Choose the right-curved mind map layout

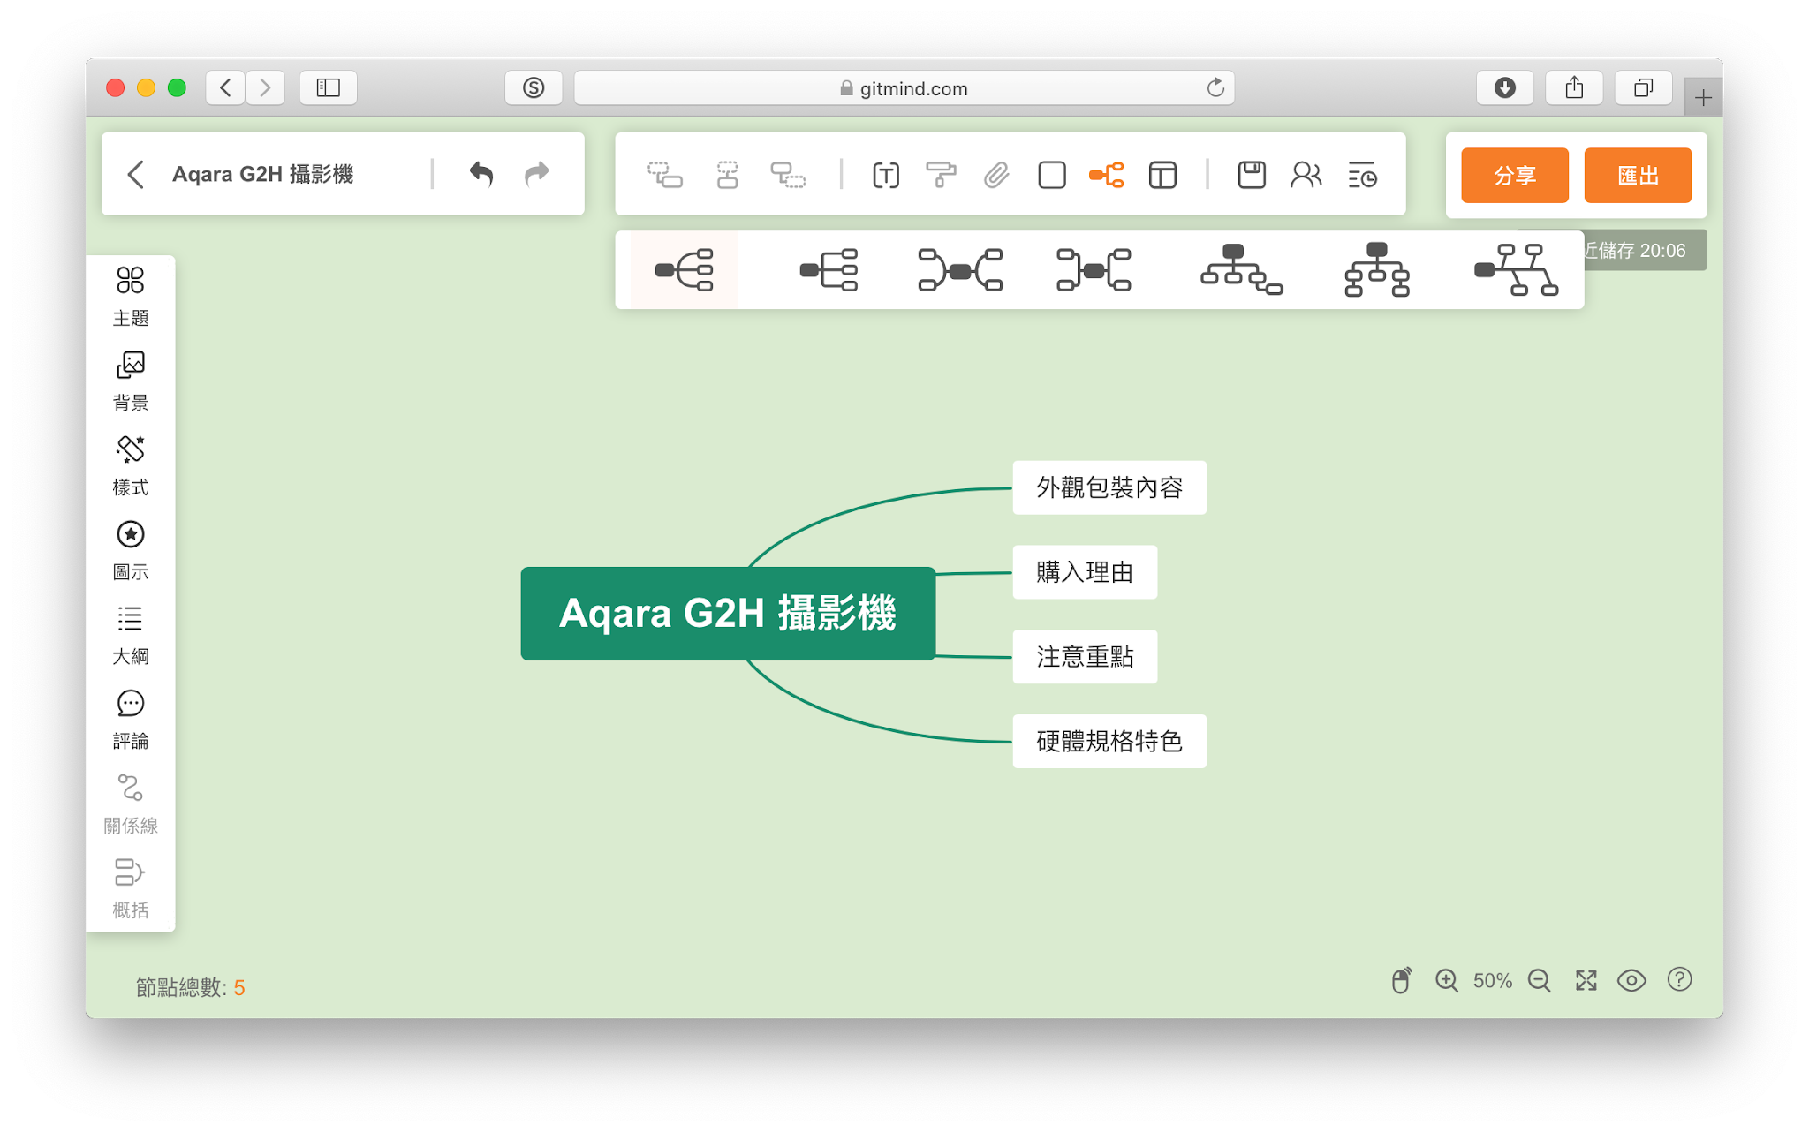click(x=685, y=270)
